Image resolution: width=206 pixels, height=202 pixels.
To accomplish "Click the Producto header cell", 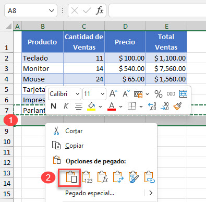I will pos(43,42).
